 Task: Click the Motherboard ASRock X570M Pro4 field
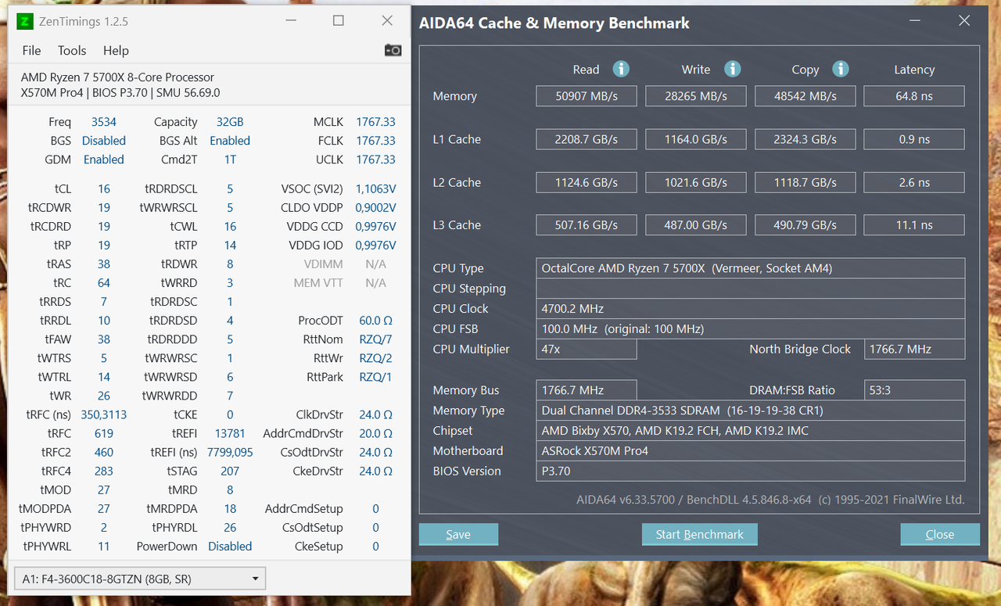(x=750, y=451)
